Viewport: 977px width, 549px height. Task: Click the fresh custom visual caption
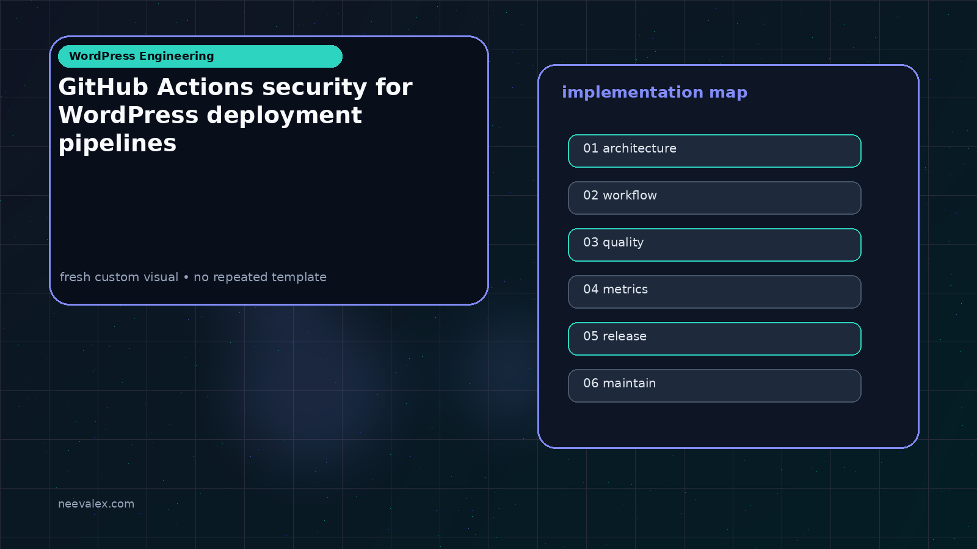(193, 277)
